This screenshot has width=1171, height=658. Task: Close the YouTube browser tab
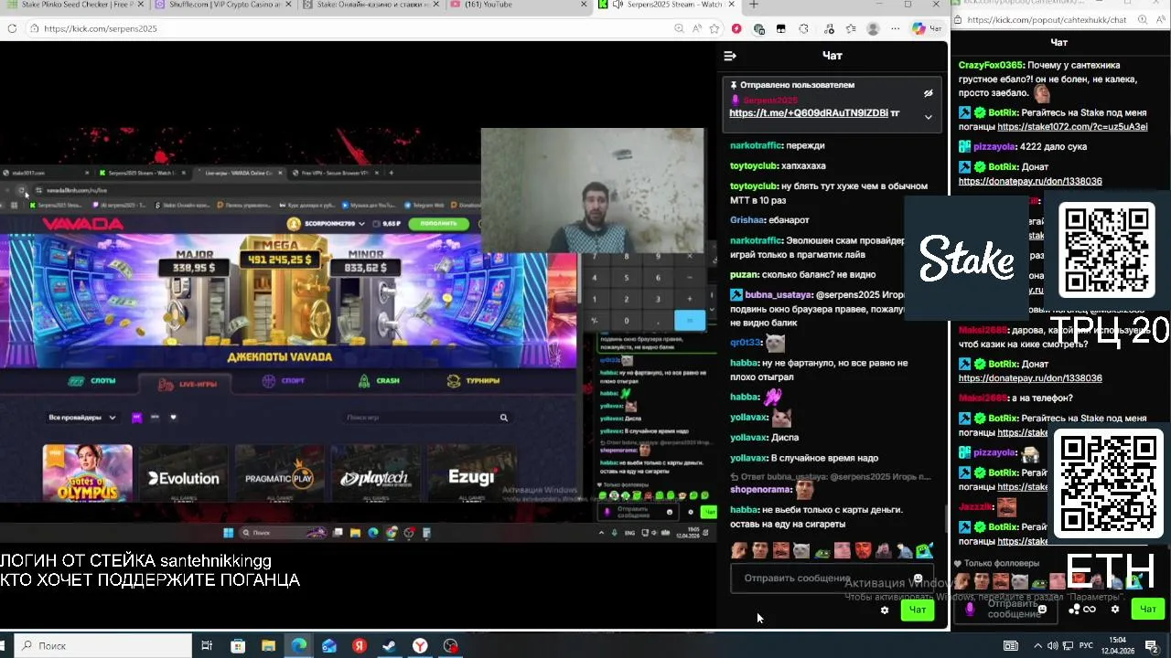click(584, 5)
